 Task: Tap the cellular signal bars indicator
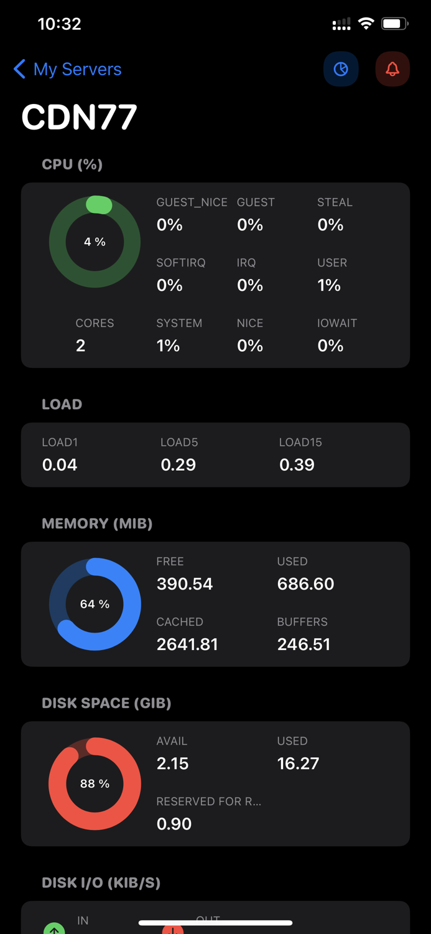tap(341, 23)
